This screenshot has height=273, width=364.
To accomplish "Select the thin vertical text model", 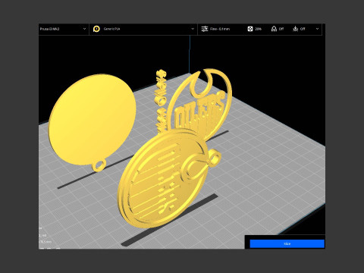I will pyautogui.click(x=162, y=101).
